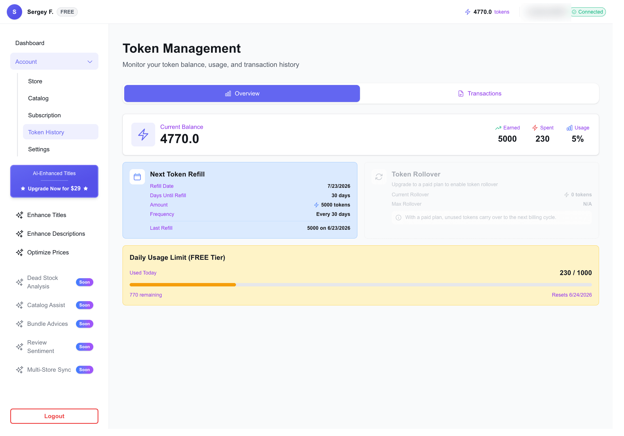Click the Connected status badge
Viewport: 624px width, 436px height.
coord(588,12)
